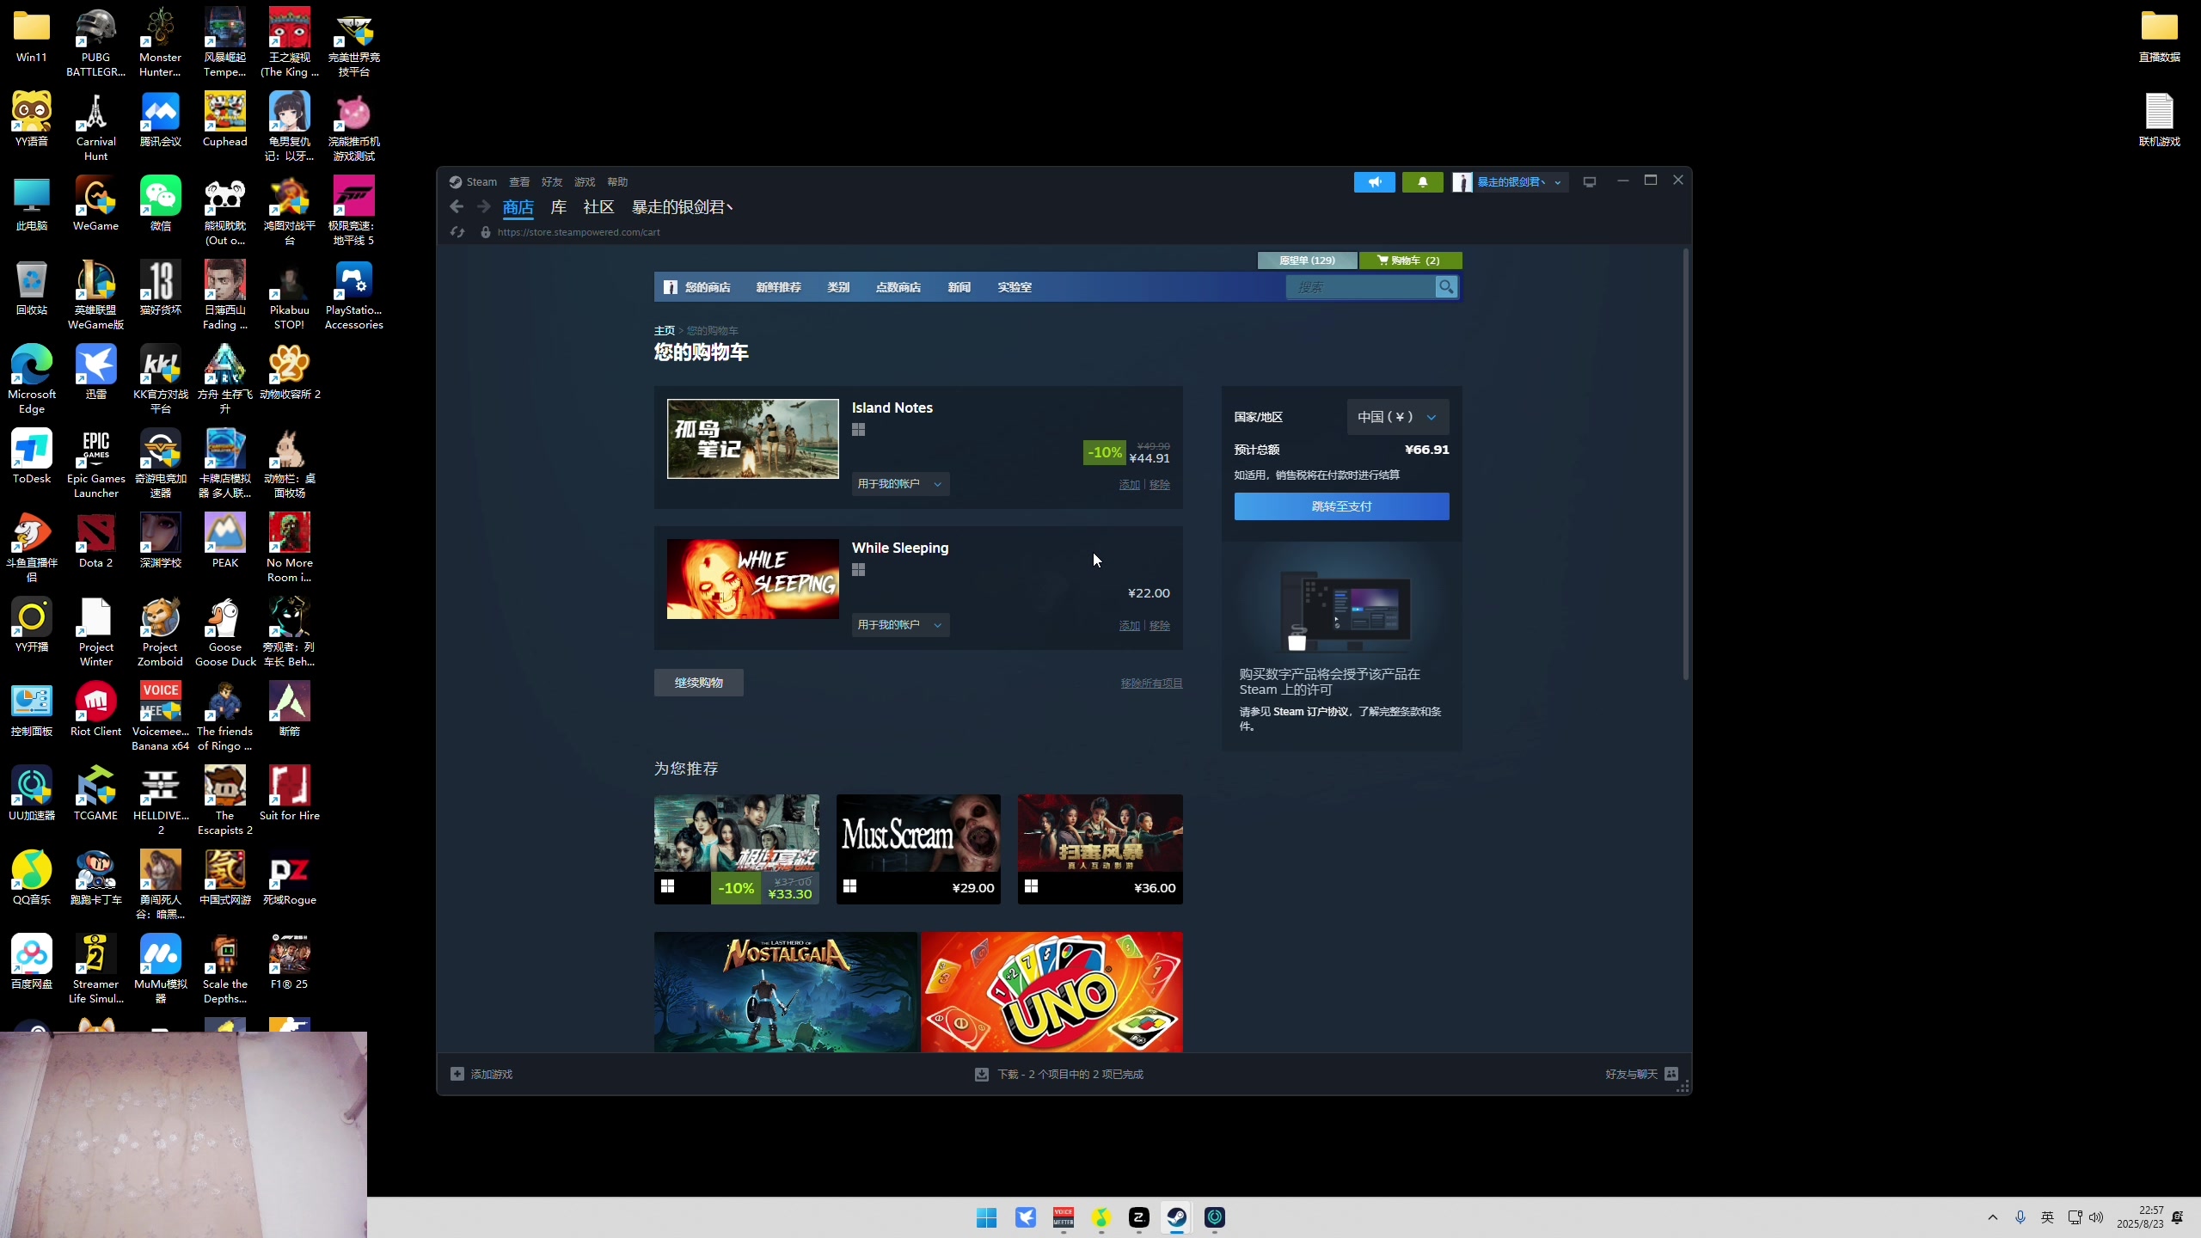Open the UNO recommendation banner
Screen dimensions: 2201x1238
pos(1051,992)
